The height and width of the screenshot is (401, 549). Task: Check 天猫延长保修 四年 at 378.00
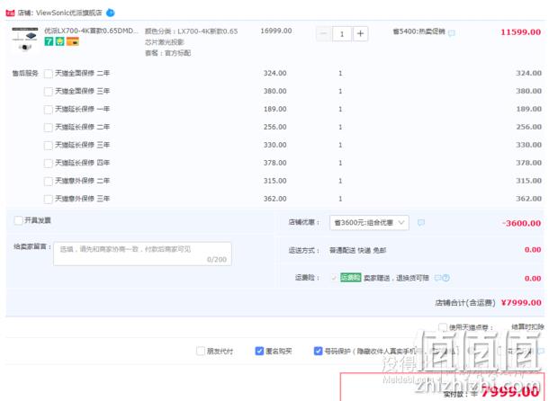[x=49, y=164]
